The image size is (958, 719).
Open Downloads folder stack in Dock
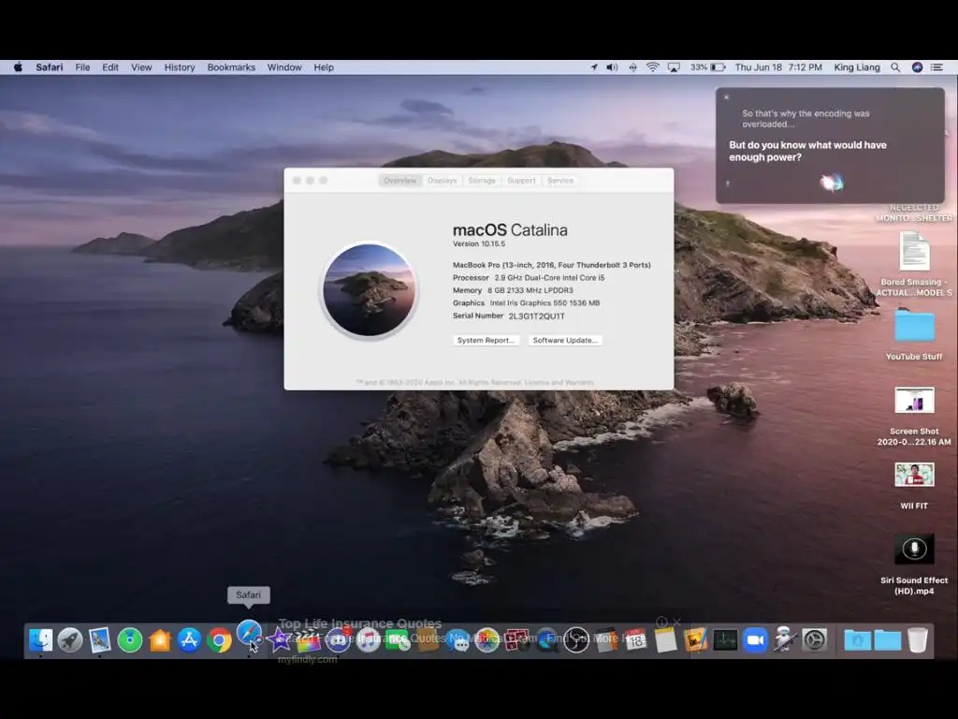click(857, 639)
